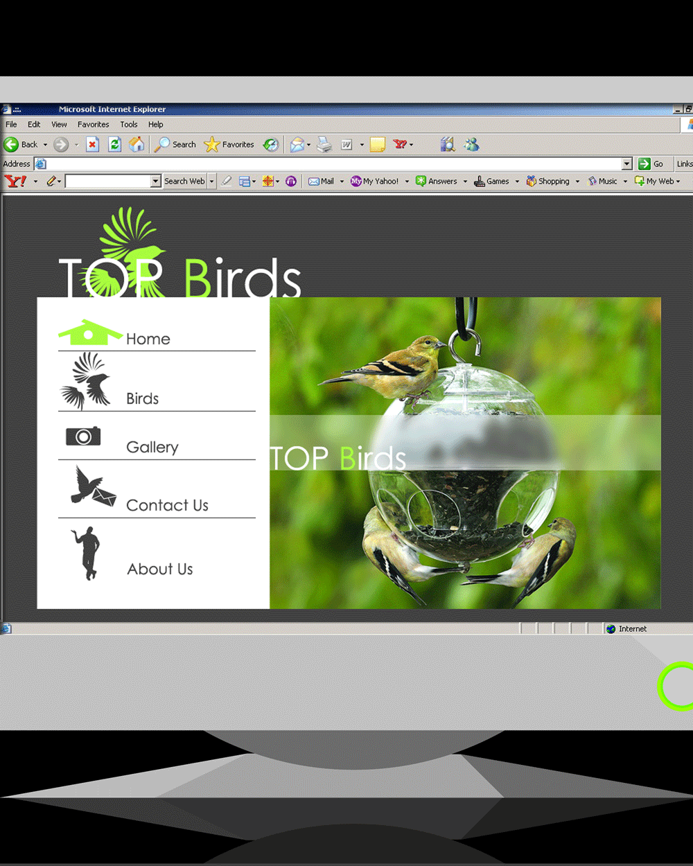Viewport: 693px width, 866px height.
Task: Open the Messenger buddies icon
Action: point(472,144)
